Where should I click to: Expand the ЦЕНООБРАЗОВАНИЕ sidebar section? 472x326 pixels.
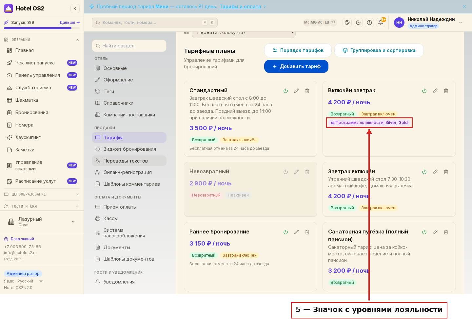pyautogui.click(x=42, y=194)
